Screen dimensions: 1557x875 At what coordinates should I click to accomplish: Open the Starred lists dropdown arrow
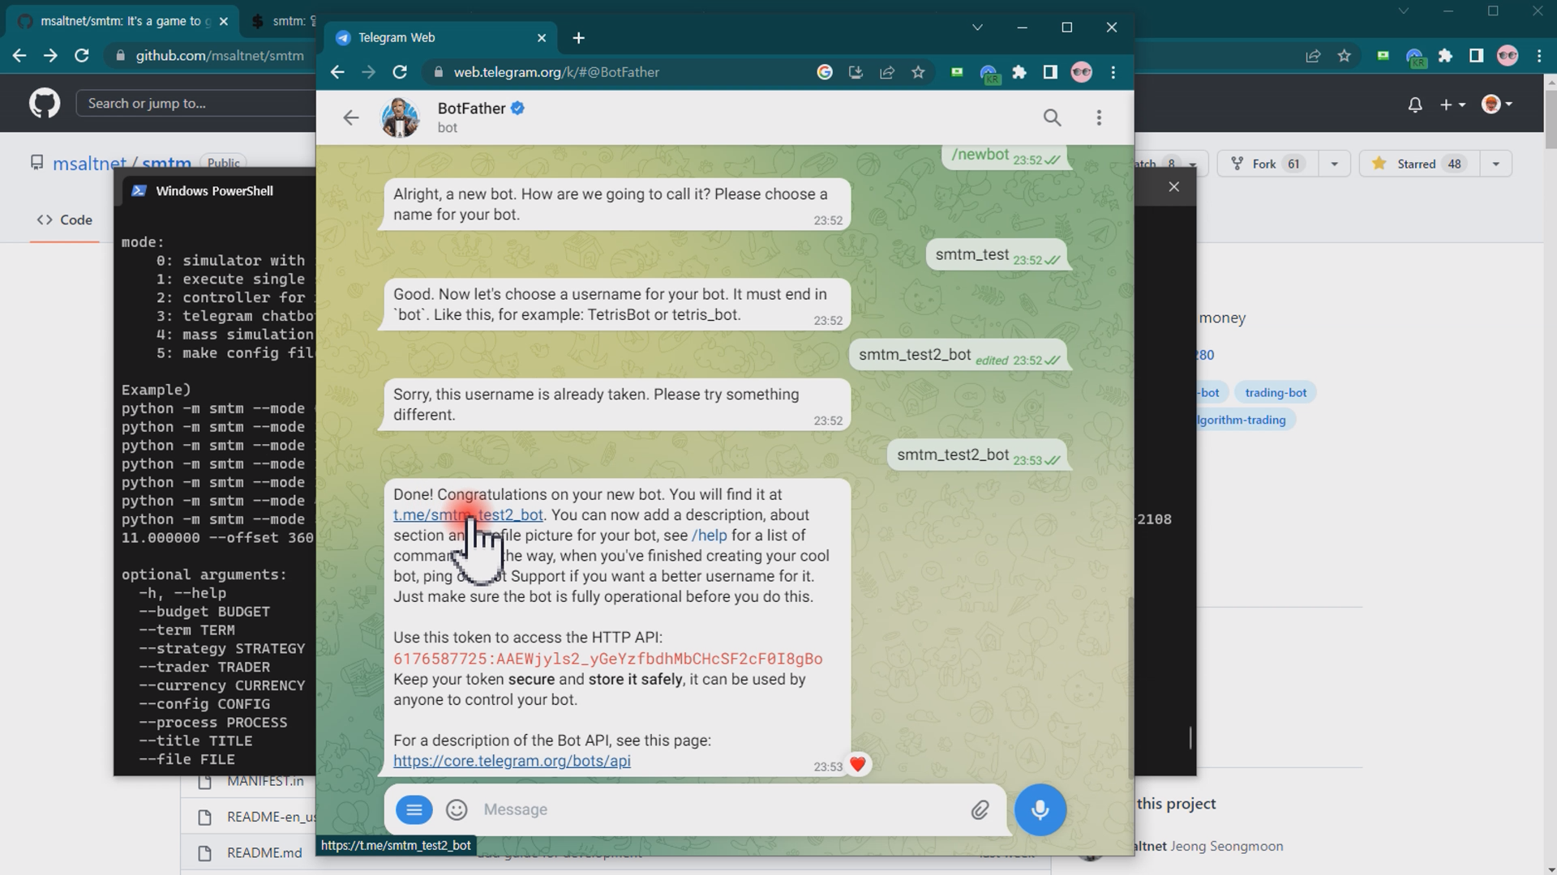[1496, 164]
